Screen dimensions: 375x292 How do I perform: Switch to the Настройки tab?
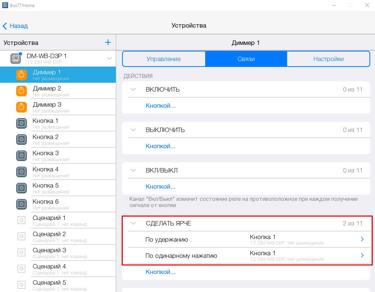click(328, 59)
